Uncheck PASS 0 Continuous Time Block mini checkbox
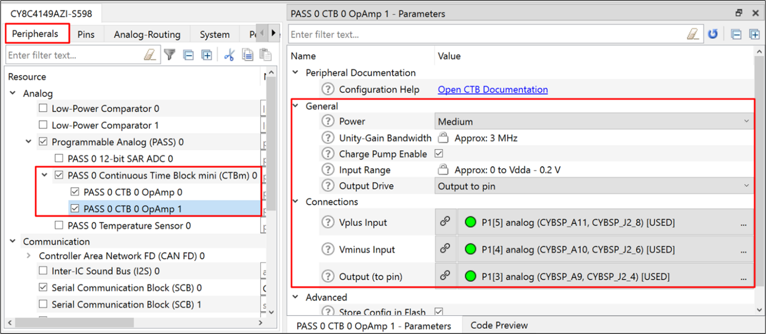This screenshot has height=334, width=766. click(x=59, y=175)
